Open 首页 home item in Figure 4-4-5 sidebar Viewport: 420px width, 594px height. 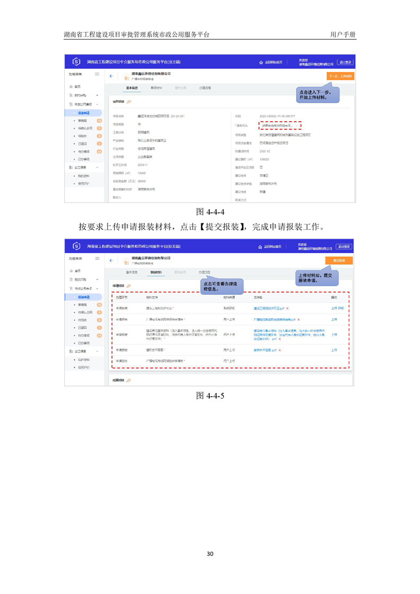tap(77, 271)
